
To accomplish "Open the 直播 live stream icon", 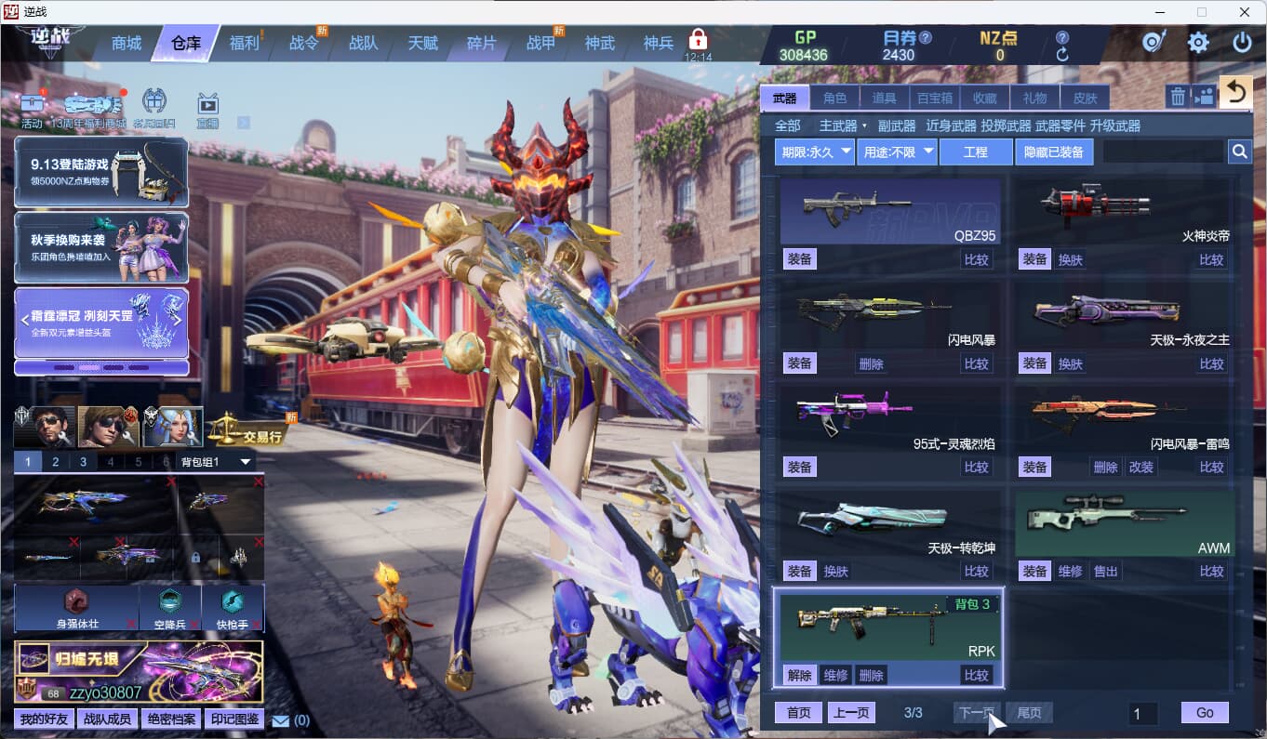I will point(207,108).
